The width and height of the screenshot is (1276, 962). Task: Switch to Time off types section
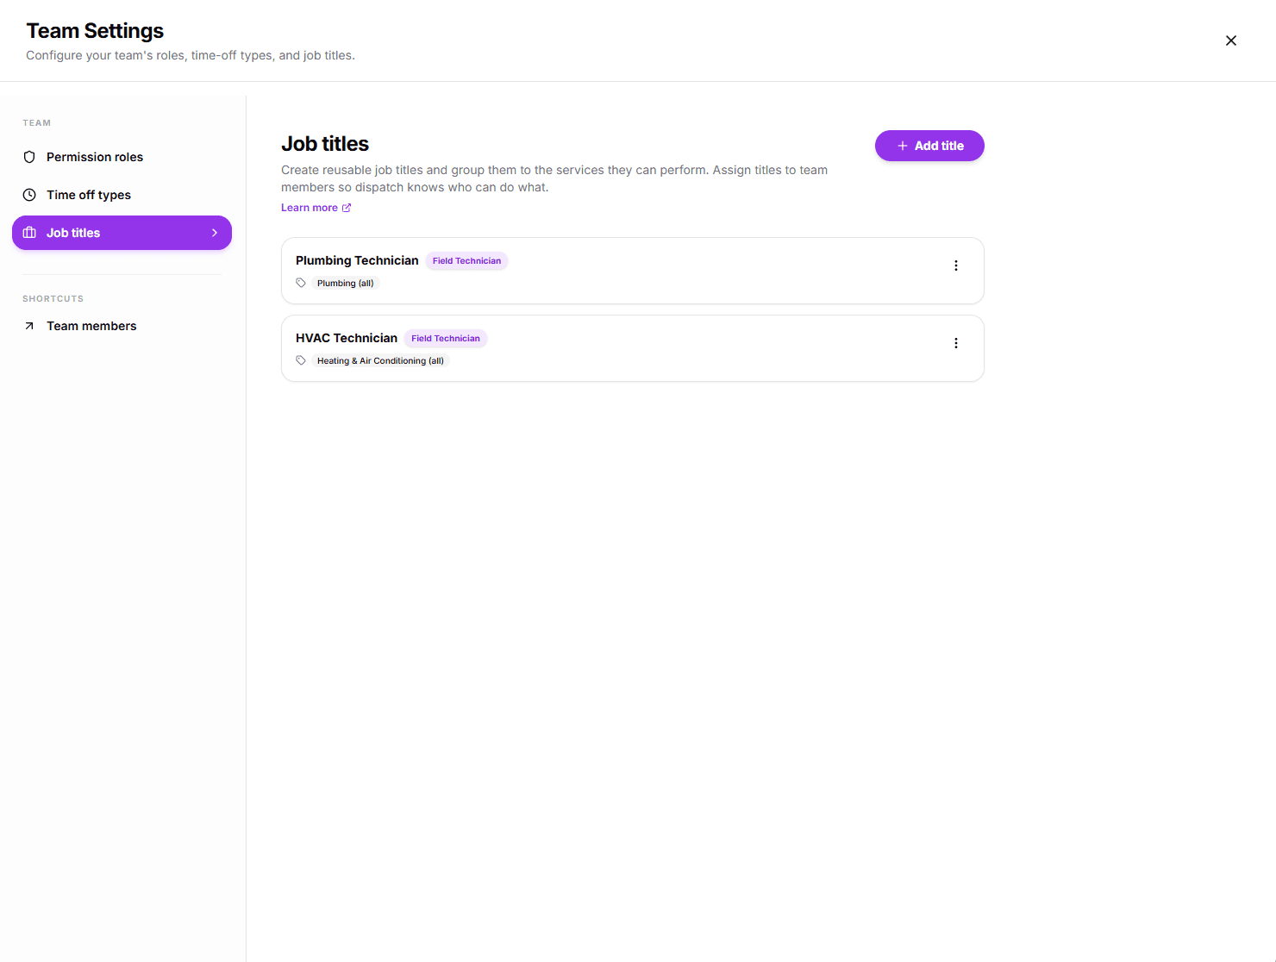(89, 195)
